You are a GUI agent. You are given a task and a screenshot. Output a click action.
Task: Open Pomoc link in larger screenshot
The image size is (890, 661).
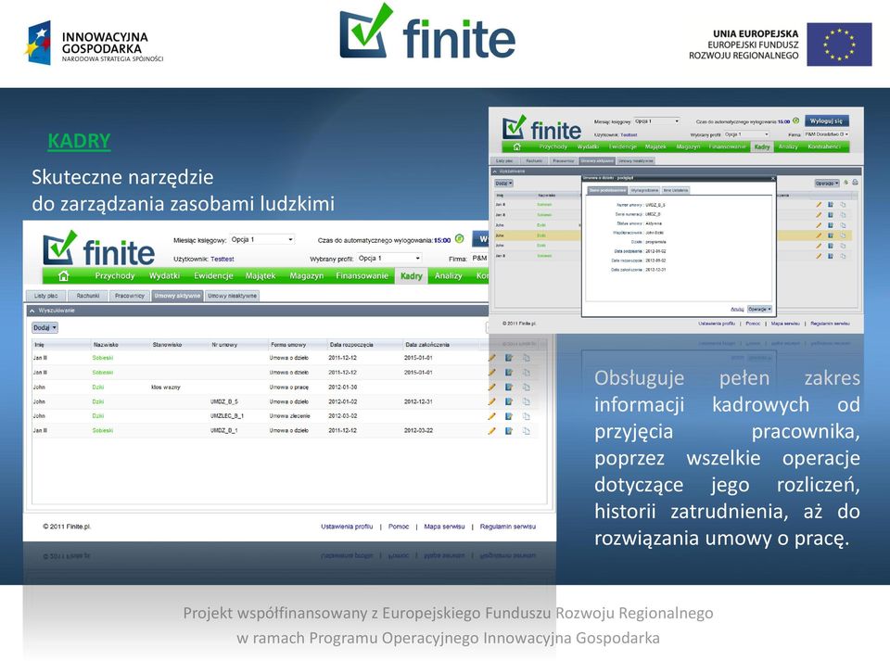pos(399,527)
